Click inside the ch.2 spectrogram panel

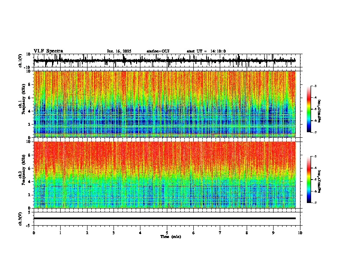[x=165, y=175]
